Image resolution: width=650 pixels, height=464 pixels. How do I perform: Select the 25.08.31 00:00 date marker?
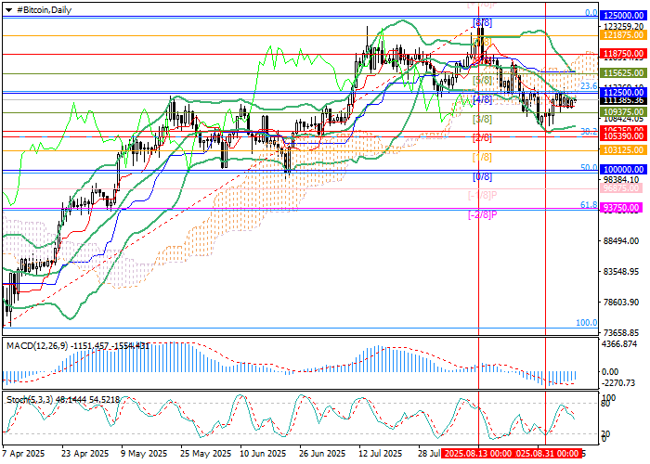point(547,454)
